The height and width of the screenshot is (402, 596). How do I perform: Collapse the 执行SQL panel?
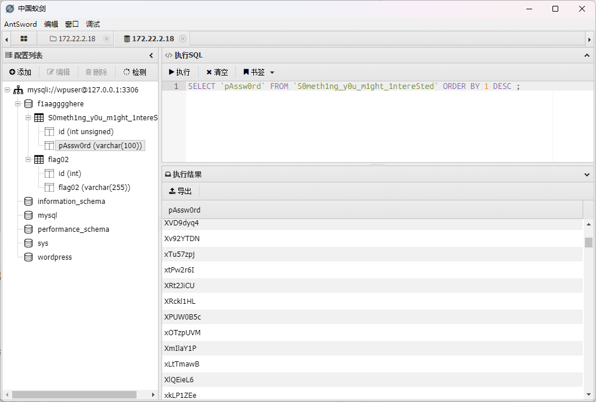(587, 56)
